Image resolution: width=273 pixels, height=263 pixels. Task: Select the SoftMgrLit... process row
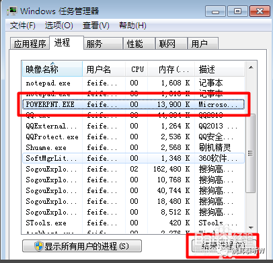pyautogui.click(x=133, y=158)
